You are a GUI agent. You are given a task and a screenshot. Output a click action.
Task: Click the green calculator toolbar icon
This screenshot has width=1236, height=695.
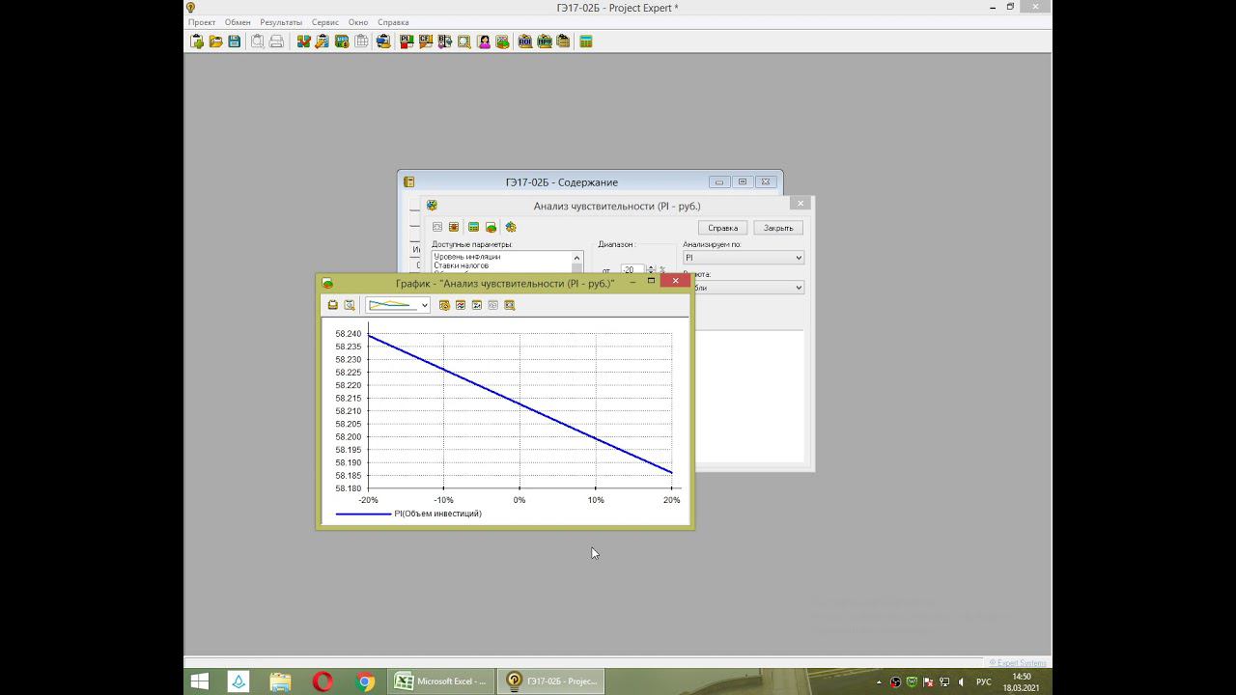point(585,42)
